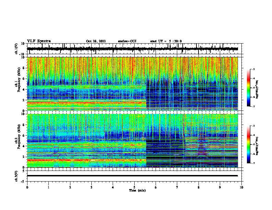
Task: Click the ch.2 color scale 'log(PSD)' label
Action: coord(257,146)
